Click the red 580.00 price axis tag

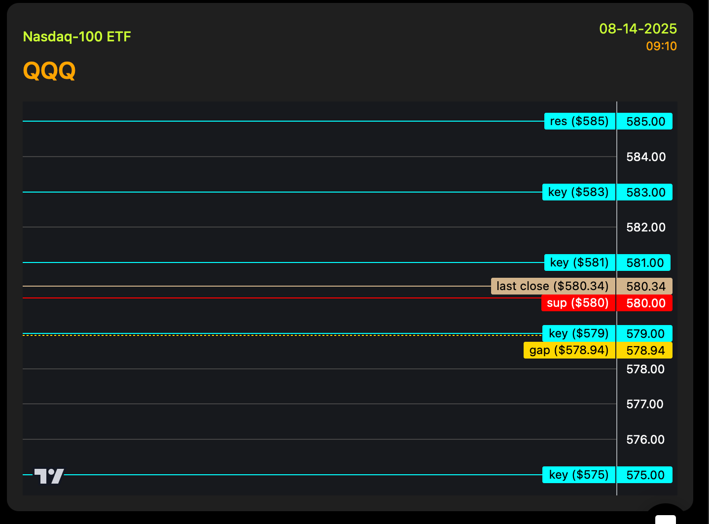click(x=645, y=303)
